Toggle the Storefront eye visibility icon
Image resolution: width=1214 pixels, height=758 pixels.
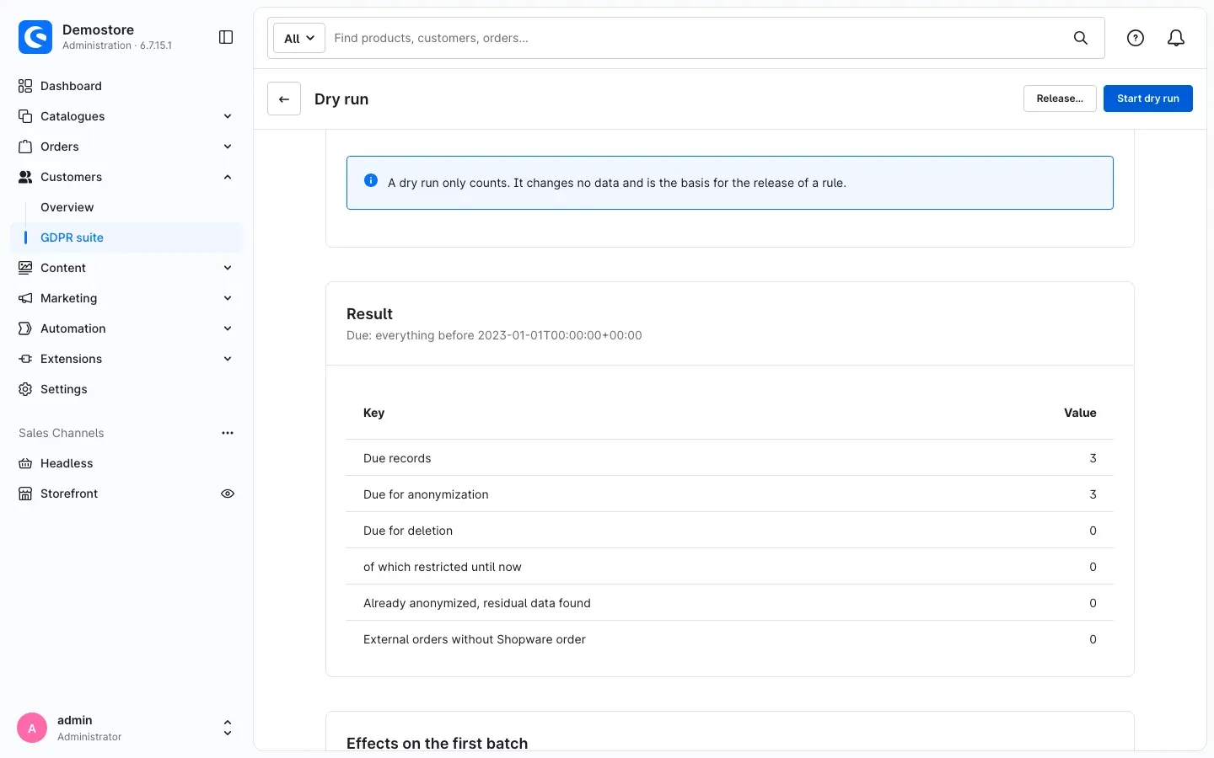(x=228, y=494)
